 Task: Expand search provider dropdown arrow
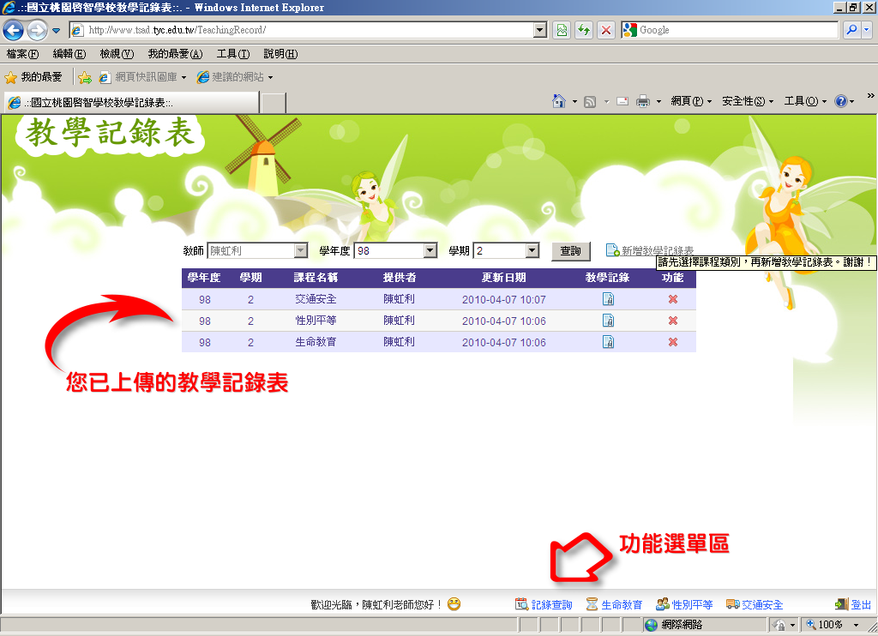pos(868,30)
